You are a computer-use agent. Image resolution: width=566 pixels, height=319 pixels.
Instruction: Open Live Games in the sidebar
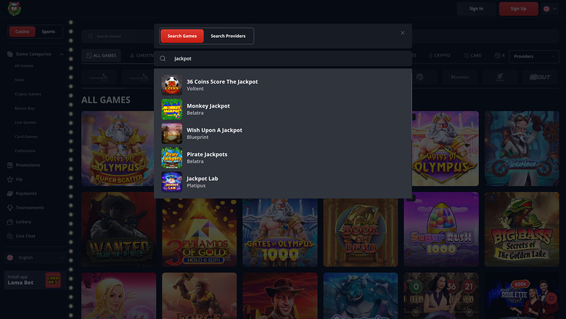pos(25,123)
